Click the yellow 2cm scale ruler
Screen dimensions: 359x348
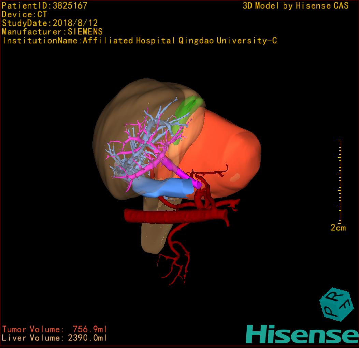point(340,182)
